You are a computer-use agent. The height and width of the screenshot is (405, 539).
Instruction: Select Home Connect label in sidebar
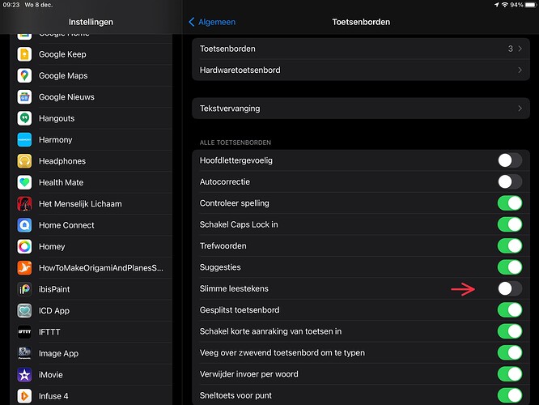pyautogui.click(x=66, y=225)
